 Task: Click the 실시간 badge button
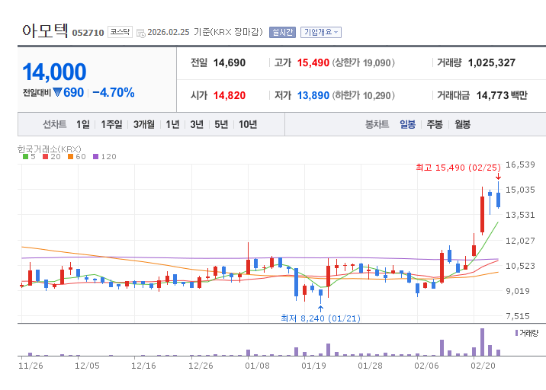coord(282,32)
